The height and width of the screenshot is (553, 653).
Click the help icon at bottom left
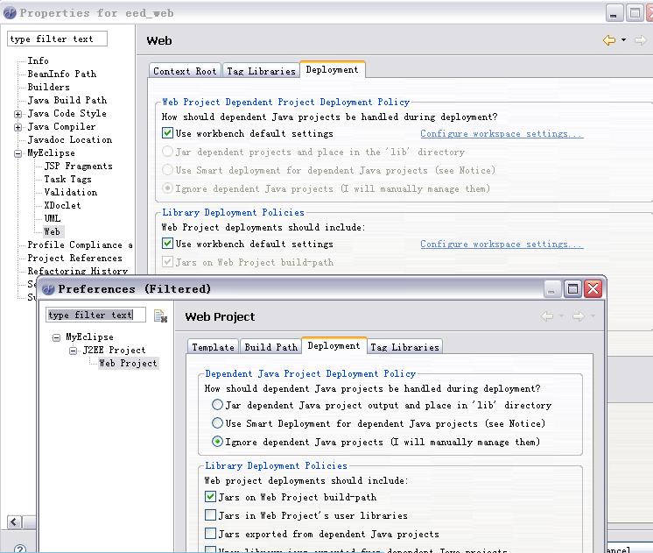(19, 548)
